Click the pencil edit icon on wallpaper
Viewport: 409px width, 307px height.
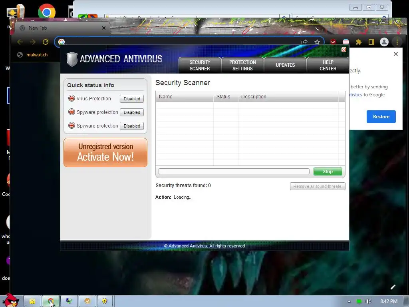point(393,287)
